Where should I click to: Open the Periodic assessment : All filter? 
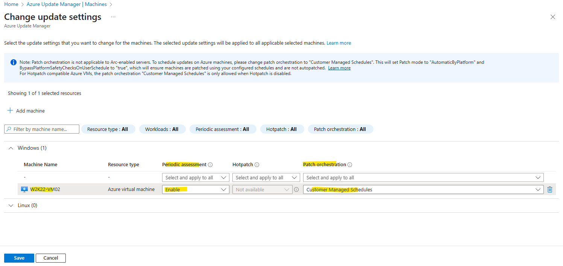point(223,129)
